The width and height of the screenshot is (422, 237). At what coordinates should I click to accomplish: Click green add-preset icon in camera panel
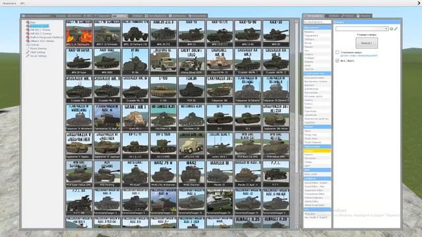pyautogui.click(x=392, y=29)
